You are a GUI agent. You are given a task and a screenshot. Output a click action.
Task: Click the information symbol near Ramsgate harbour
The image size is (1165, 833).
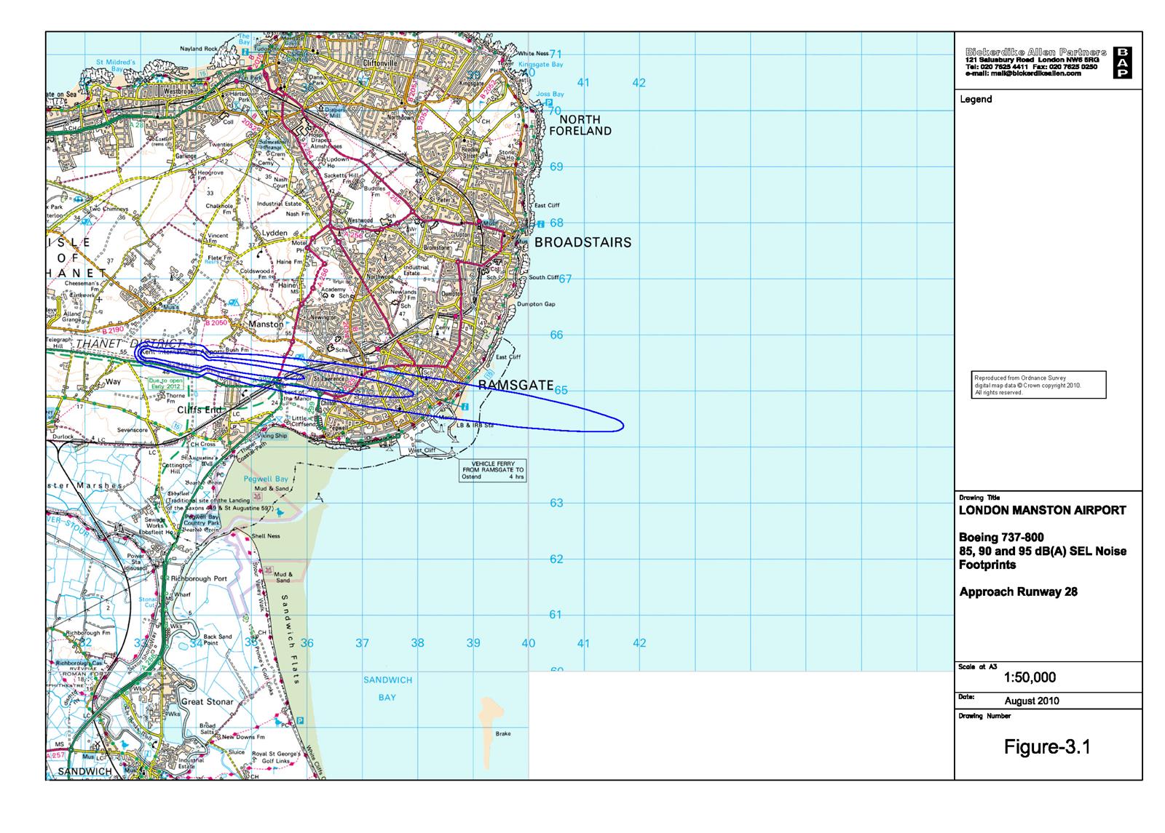(465, 406)
